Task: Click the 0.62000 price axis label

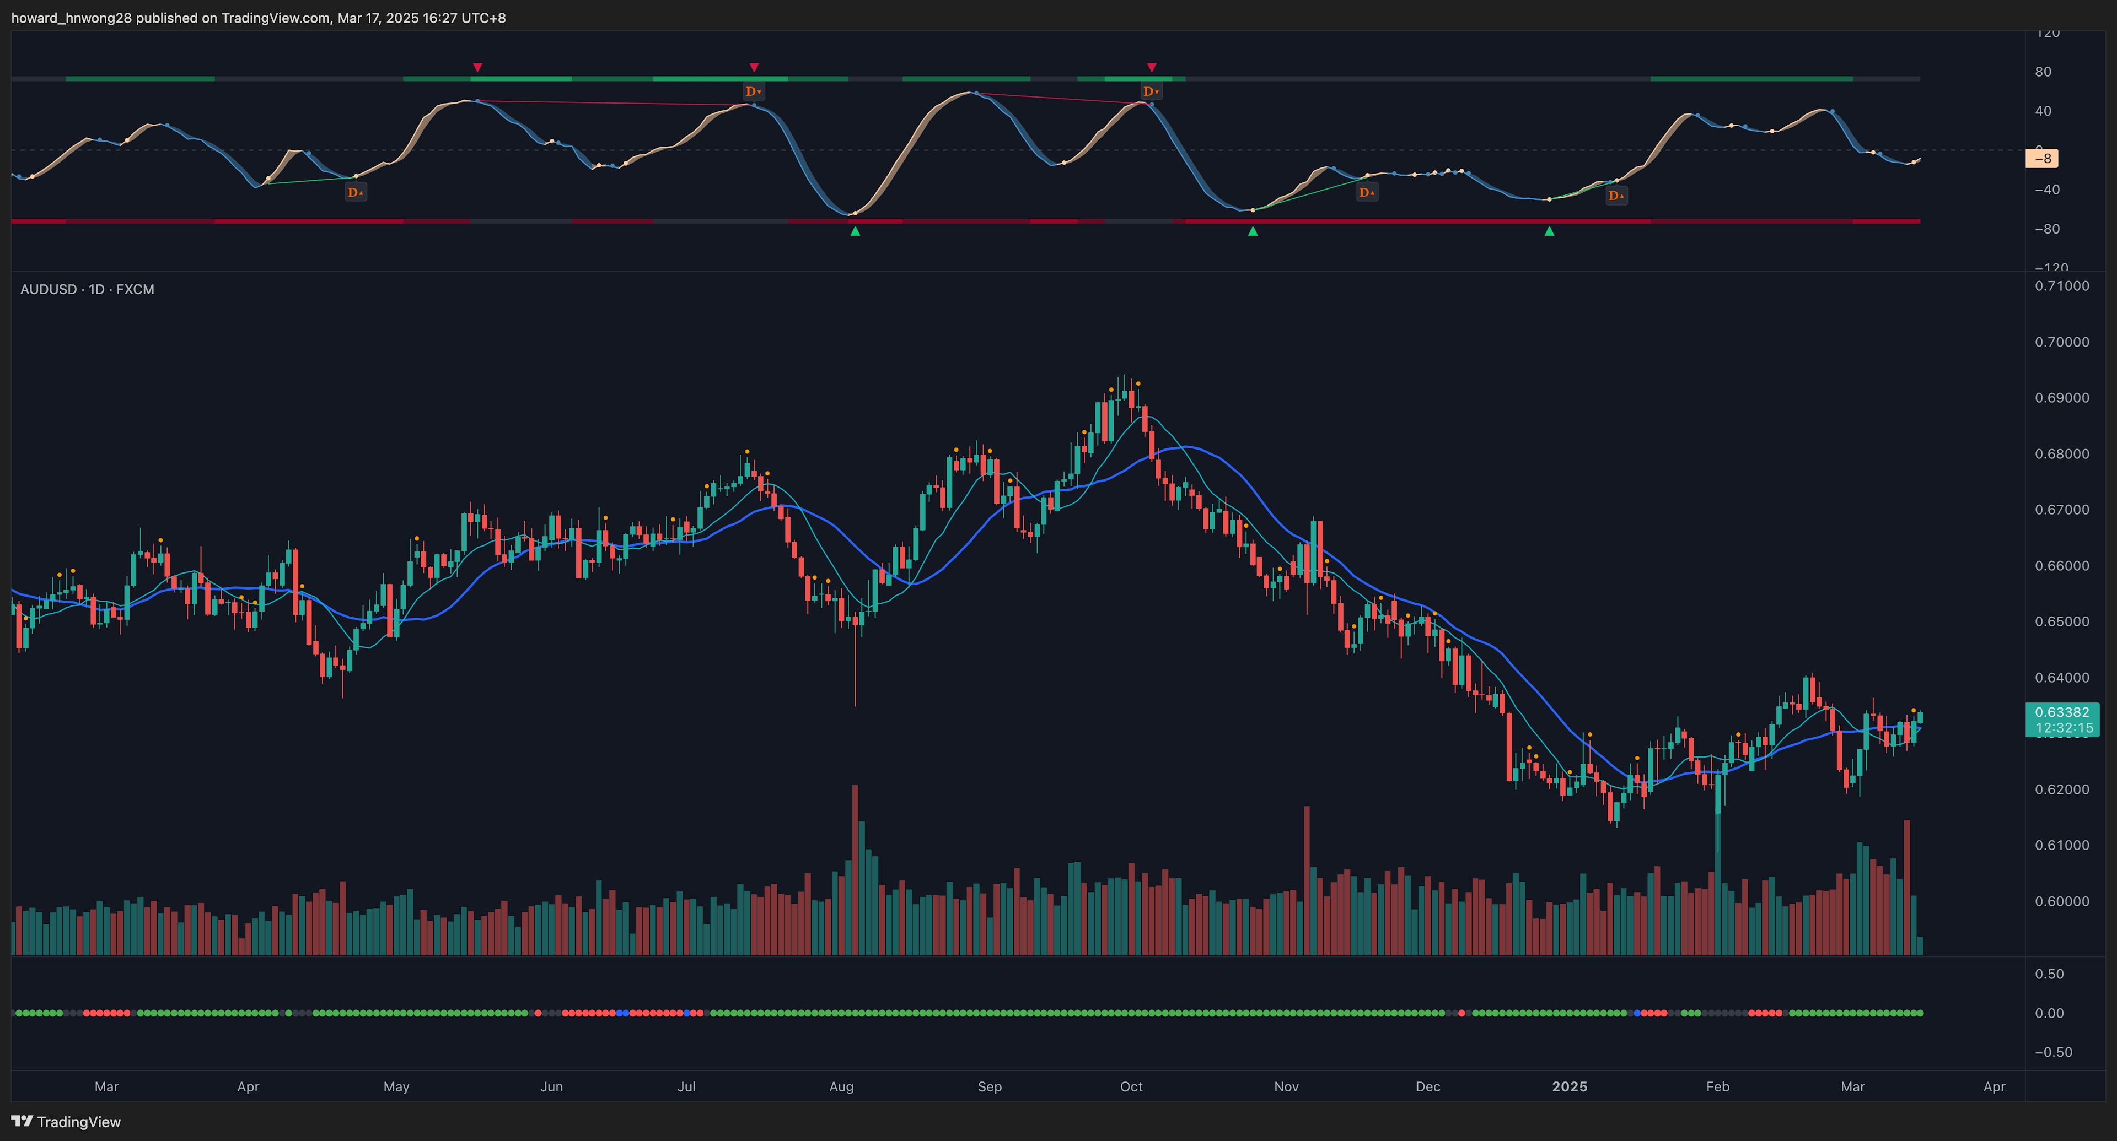Action: pos(2062,789)
